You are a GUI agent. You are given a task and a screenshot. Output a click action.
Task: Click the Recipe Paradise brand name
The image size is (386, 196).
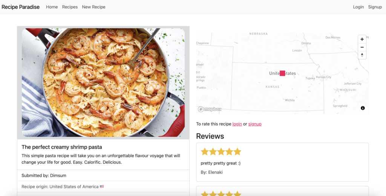[21, 7]
